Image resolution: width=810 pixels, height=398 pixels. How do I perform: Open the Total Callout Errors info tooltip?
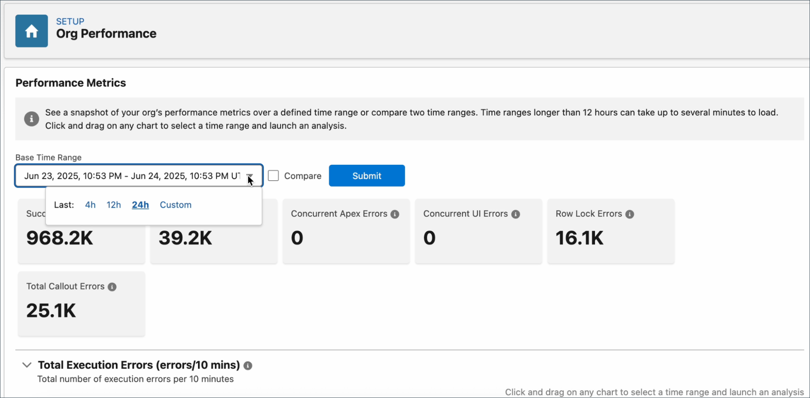[112, 287]
